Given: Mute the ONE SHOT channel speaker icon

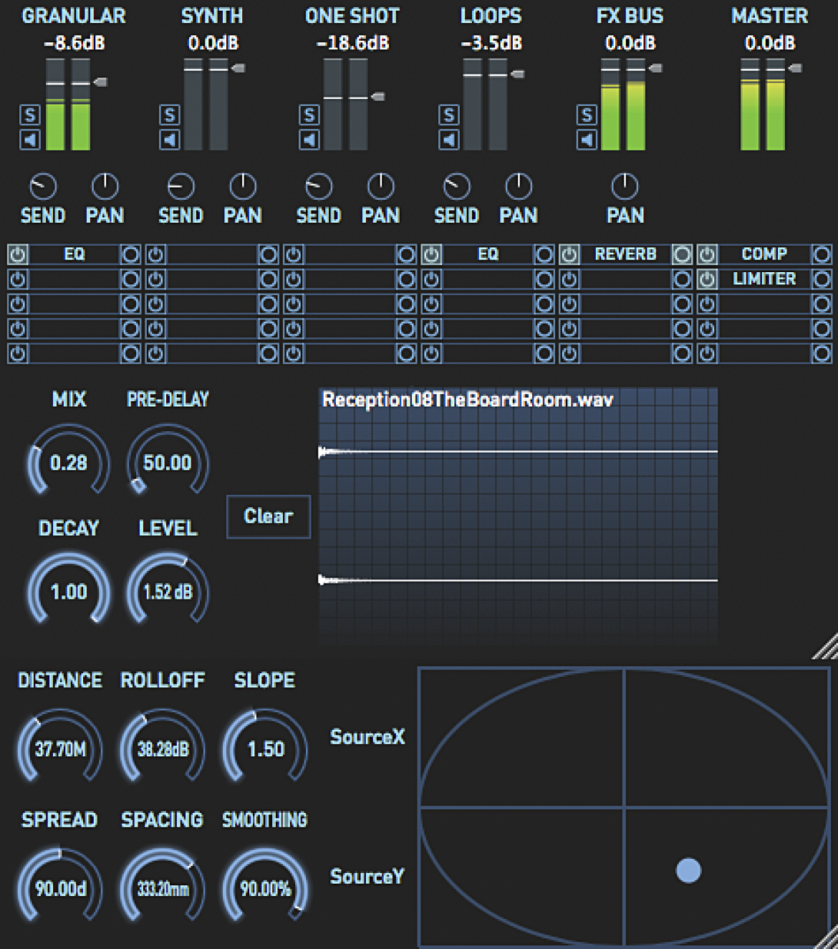Looking at the screenshot, I should (x=309, y=140).
